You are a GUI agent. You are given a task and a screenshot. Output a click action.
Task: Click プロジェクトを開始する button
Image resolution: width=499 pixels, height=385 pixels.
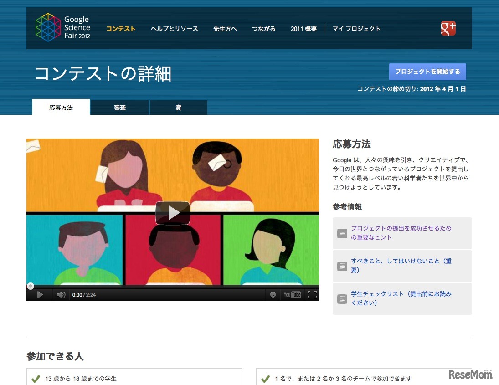(x=427, y=72)
